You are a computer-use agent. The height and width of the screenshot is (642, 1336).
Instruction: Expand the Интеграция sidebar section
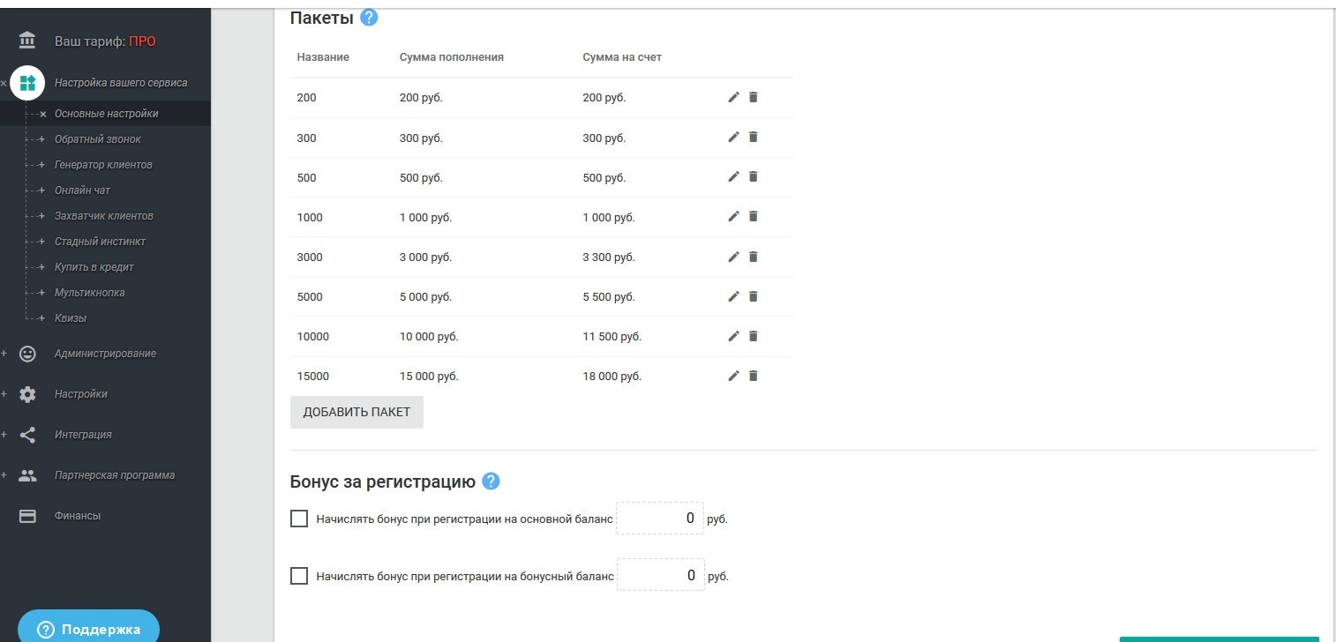click(83, 435)
